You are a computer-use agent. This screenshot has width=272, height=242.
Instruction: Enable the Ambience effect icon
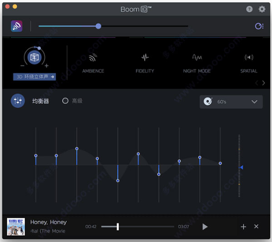(x=93, y=58)
